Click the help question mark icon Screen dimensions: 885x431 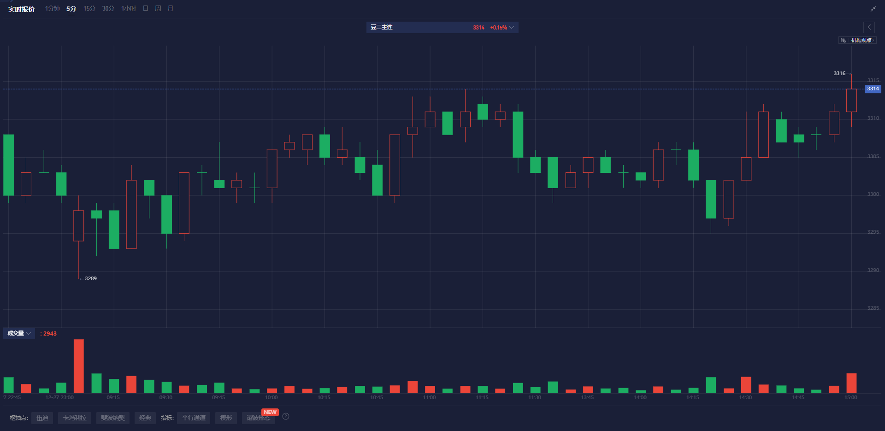286,416
